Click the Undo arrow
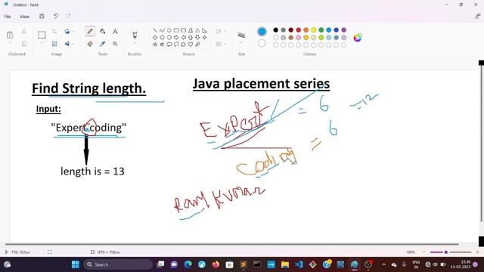The width and height of the screenshot is (484, 272). [55, 16]
